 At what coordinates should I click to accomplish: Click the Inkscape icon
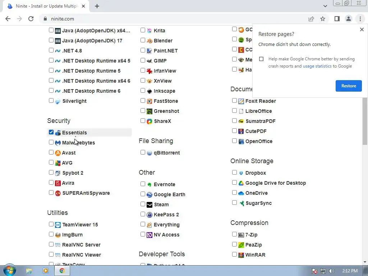click(x=149, y=91)
